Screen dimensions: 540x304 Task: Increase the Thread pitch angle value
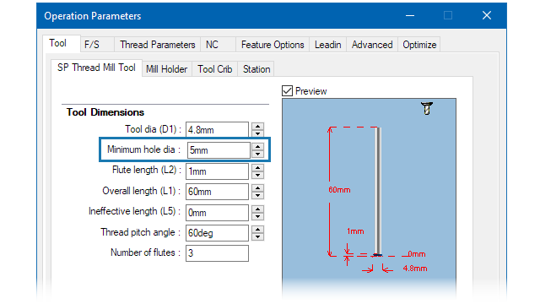coord(257,229)
